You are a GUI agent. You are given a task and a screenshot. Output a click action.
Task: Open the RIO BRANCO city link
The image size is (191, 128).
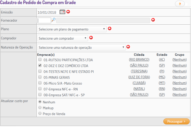pyautogui.click(x=139, y=59)
